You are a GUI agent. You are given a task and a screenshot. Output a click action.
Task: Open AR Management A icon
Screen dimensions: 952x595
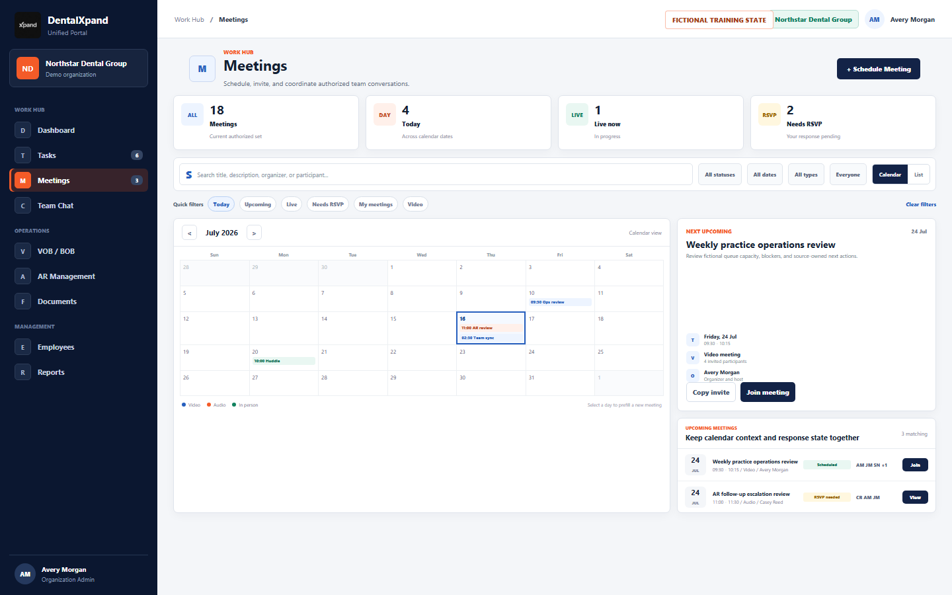pos(22,276)
